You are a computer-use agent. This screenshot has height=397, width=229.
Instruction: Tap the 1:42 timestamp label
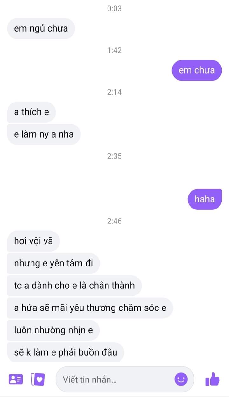tap(114, 50)
